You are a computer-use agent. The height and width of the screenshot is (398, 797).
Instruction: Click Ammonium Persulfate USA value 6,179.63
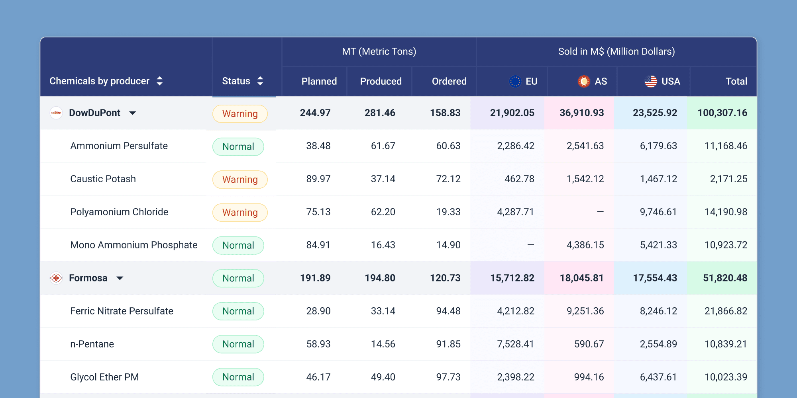[659, 146]
